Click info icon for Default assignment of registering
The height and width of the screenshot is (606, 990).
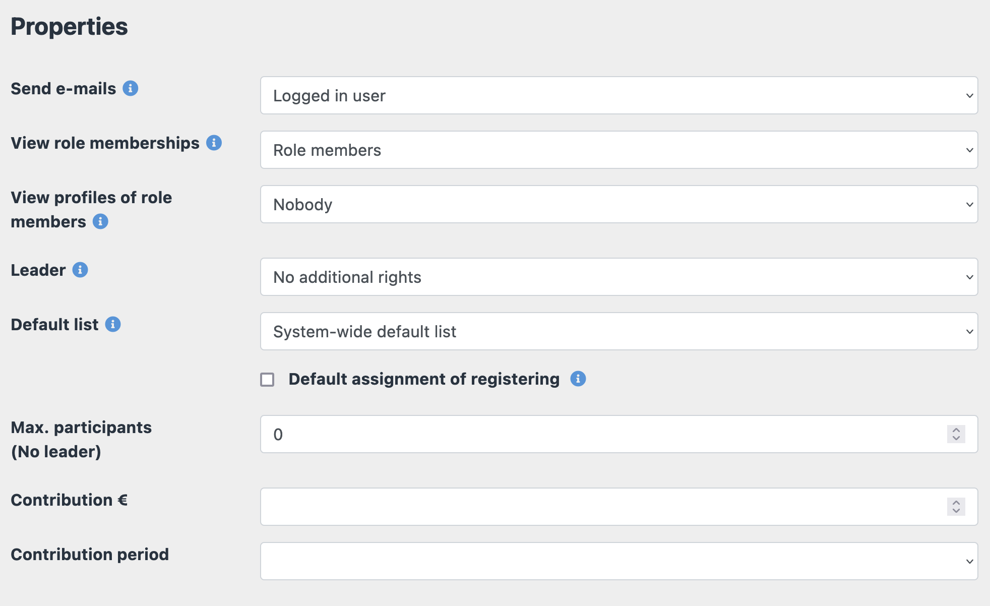pos(578,379)
